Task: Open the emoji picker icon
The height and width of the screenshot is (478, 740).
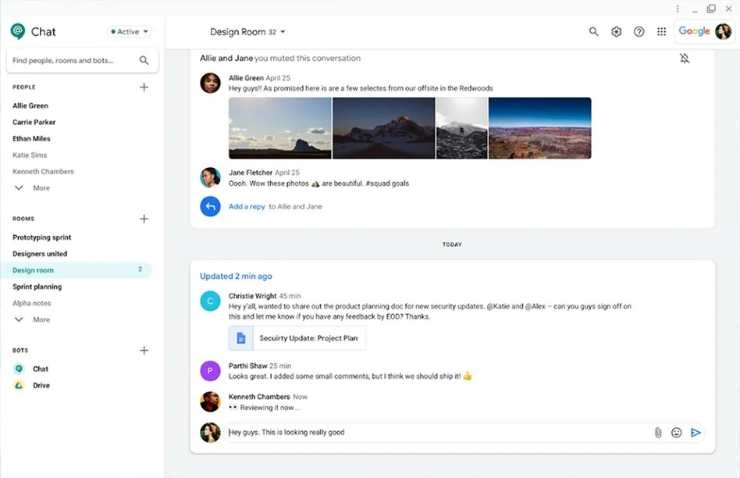Action: tap(677, 433)
